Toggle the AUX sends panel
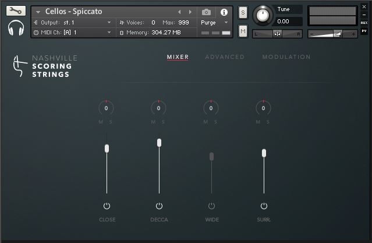This screenshot has width=372, height=243. [364, 23]
